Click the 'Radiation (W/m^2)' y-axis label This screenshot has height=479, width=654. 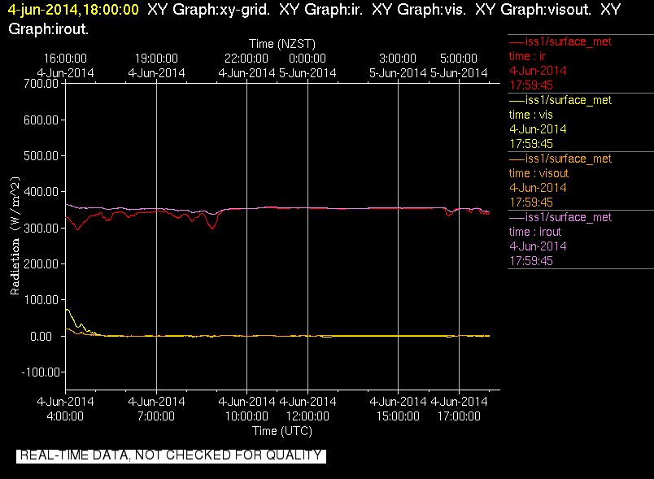click(x=15, y=236)
